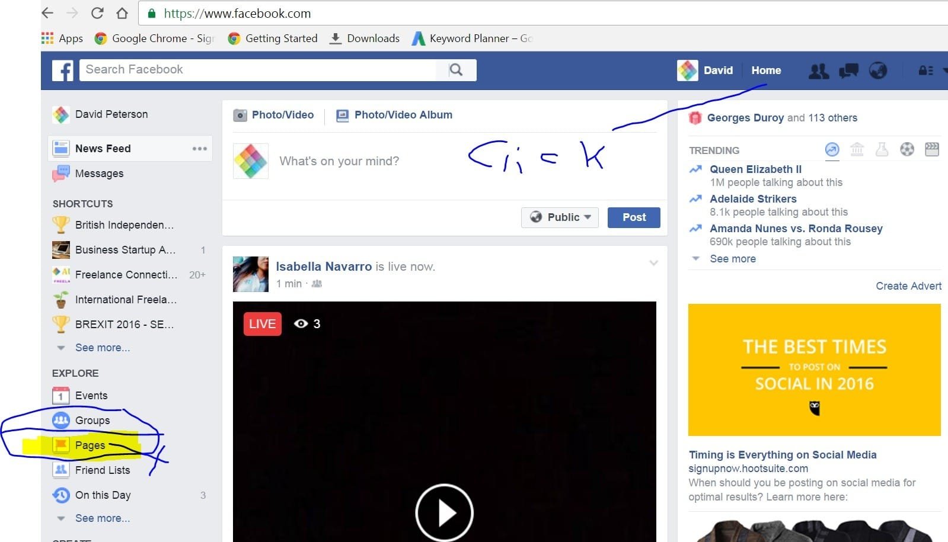Open the messages icon in top bar
The width and height of the screenshot is (948, 542).
(x=848, y=70)
